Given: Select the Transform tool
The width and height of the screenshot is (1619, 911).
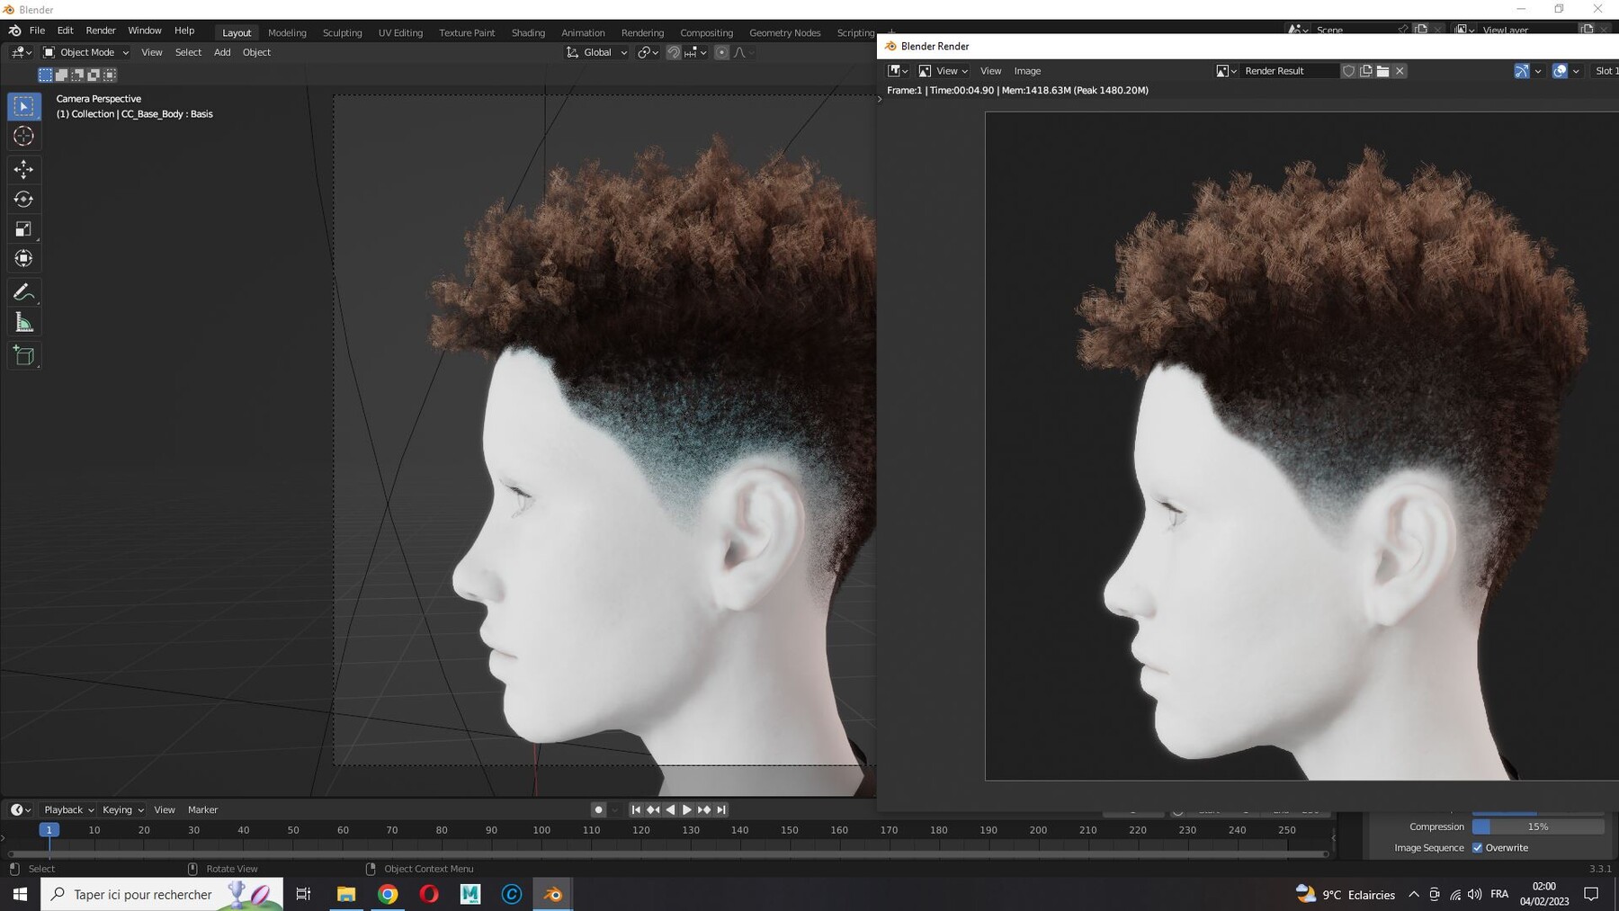Looking at the screenshot, I should pos(24,258).
